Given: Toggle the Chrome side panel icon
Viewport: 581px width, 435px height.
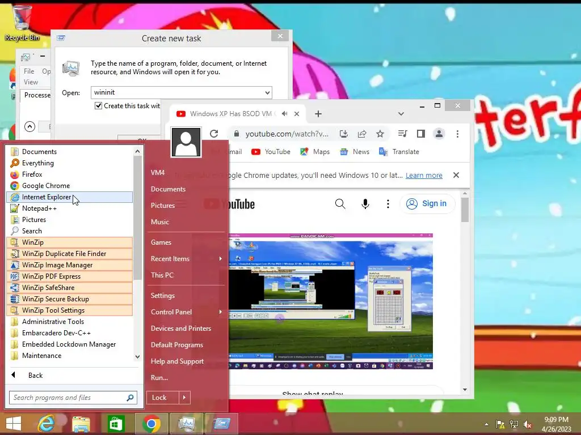Looking at the screenshot, I should point(420,134).
